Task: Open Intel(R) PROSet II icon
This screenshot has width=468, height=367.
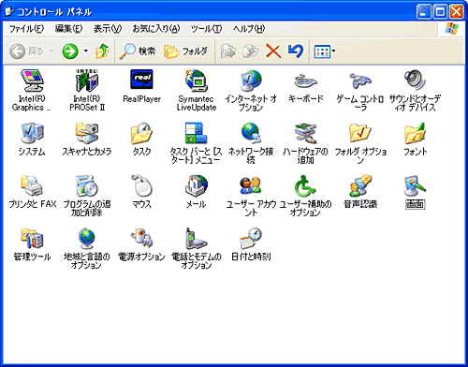Action: point(86,81)
